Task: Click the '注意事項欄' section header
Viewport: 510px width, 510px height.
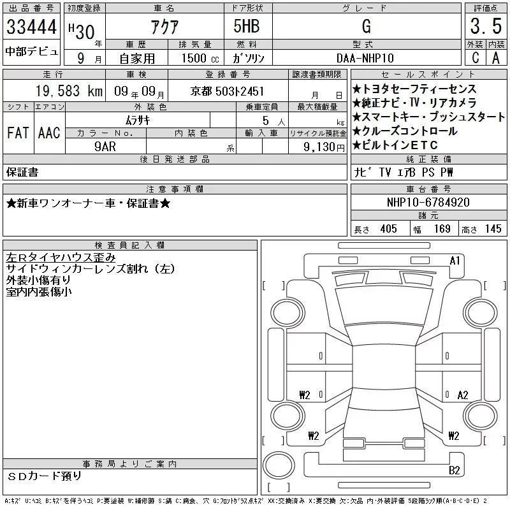Action: [175, 189]
